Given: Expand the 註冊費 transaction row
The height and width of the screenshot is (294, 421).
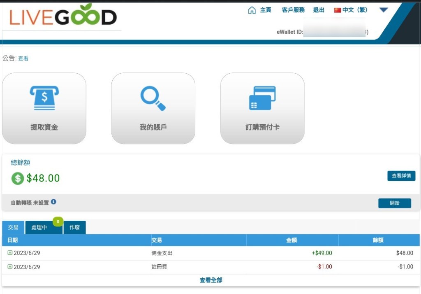Looking at the screenshot, I should (10, 267).
